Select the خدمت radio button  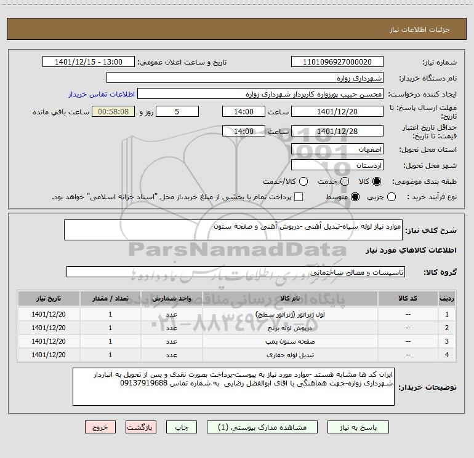[345, 181]
